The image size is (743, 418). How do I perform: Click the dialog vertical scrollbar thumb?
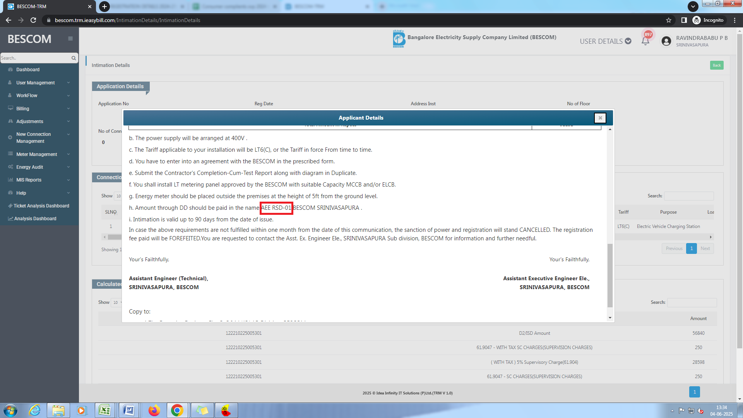pyautogui.click(x=610, y=275)
